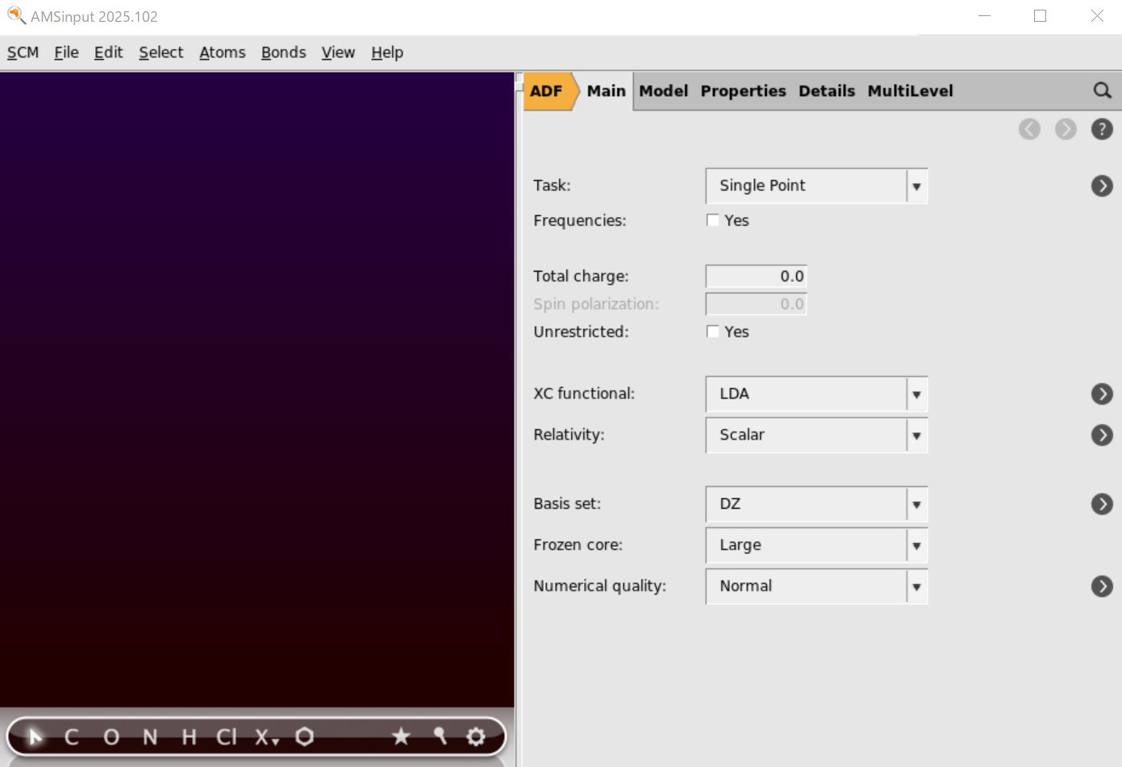Enable the Frequencies Yes checkbox

(x=713, y=220)
